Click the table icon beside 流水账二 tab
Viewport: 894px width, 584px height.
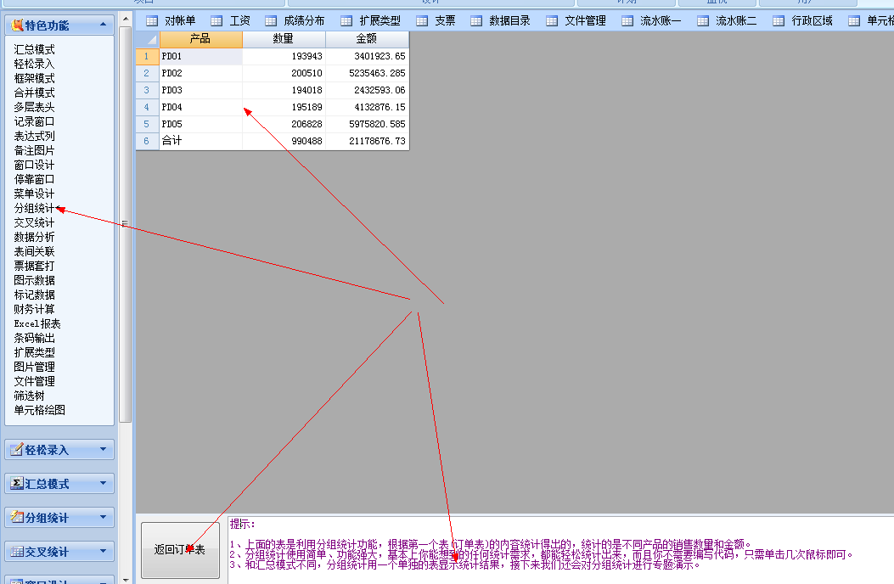pyautogui.click(x=703, y=21)
